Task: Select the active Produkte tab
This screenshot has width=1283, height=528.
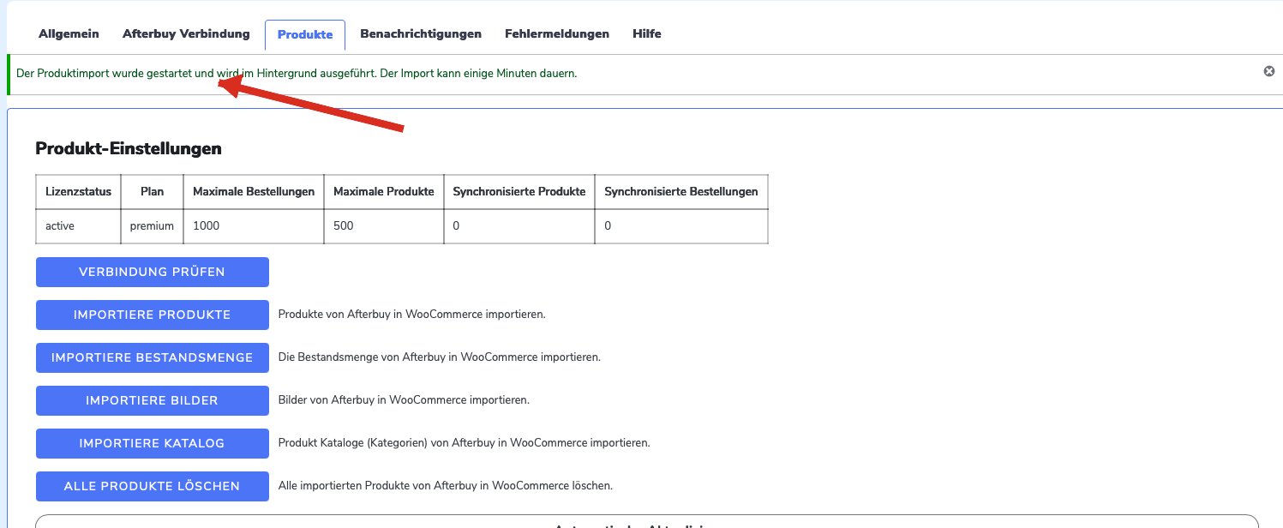Action: point(304,34)
